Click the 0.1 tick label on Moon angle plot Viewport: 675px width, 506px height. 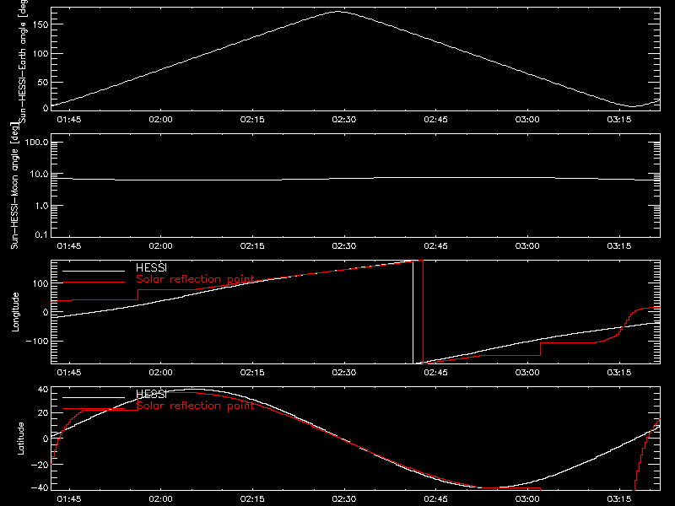tap(41, 235)
